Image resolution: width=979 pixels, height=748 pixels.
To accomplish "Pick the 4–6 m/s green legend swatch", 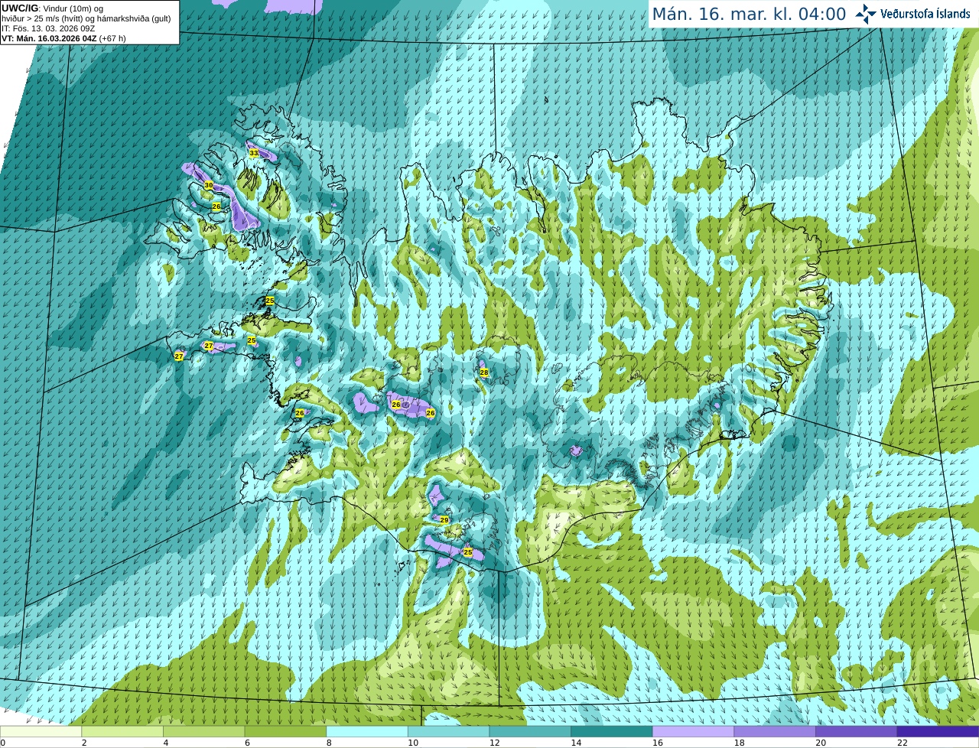I will pos(203,732).
